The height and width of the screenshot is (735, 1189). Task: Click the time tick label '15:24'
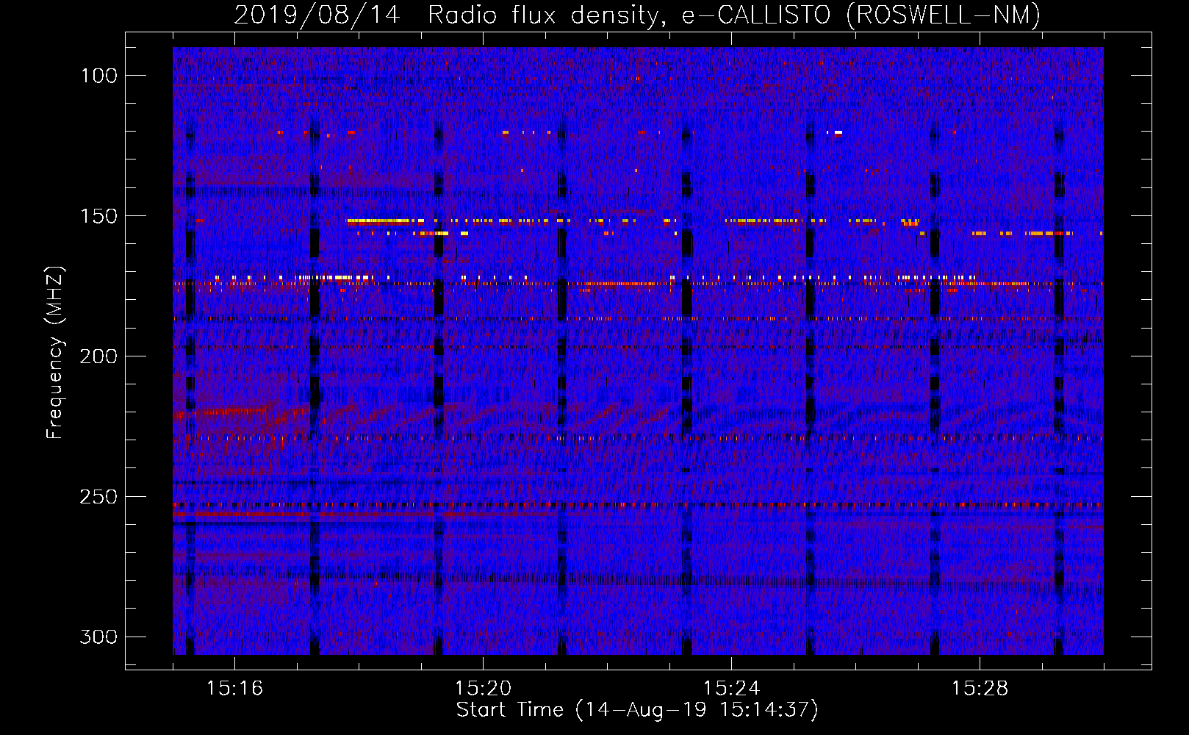(x=731, y=688)
